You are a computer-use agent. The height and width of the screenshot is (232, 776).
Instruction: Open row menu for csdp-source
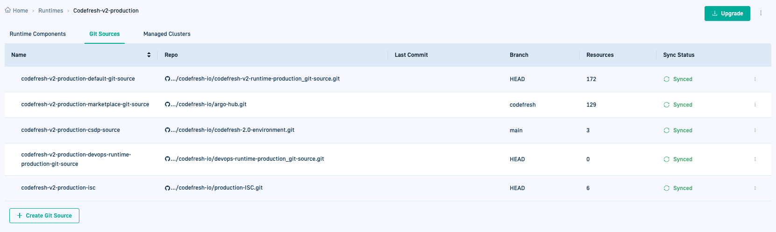755,130
